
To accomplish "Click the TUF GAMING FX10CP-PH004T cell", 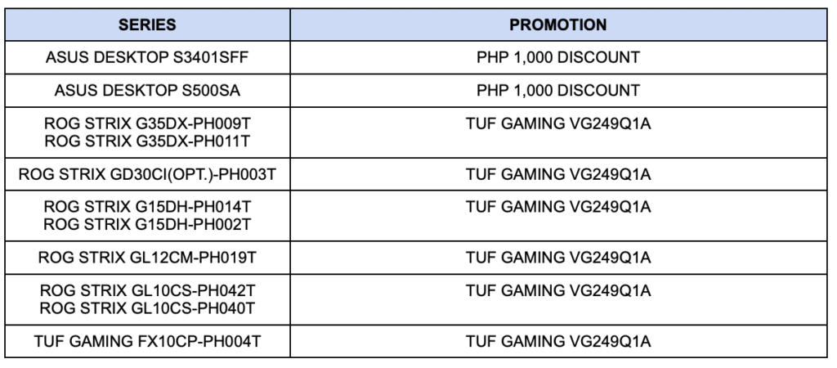I will [x=147, y=341].
